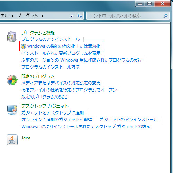Screen dimensions: 173x173
Task: Open Windows の機能の有効化または無効化 link
Action: pos(64,46)
